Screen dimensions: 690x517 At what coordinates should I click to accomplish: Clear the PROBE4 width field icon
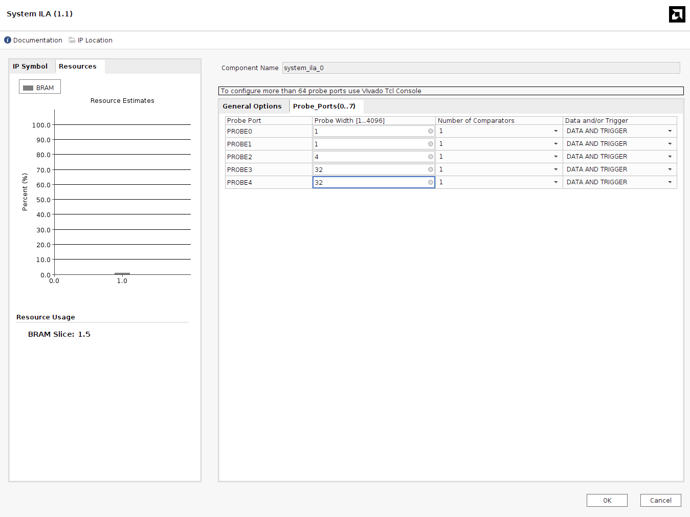431,182
